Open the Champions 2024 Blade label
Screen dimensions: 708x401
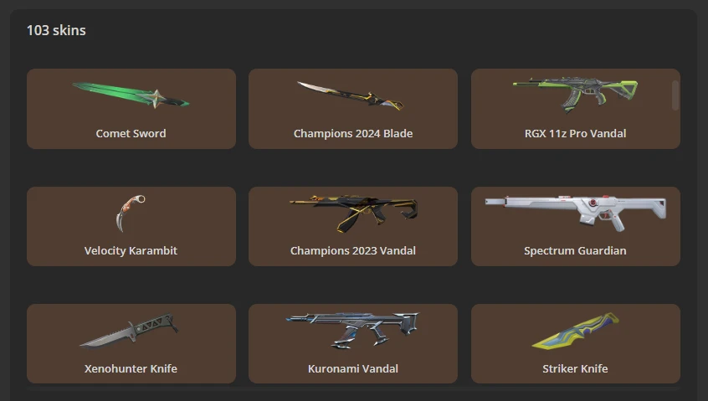pyautogui.click(x=353, y=134)
